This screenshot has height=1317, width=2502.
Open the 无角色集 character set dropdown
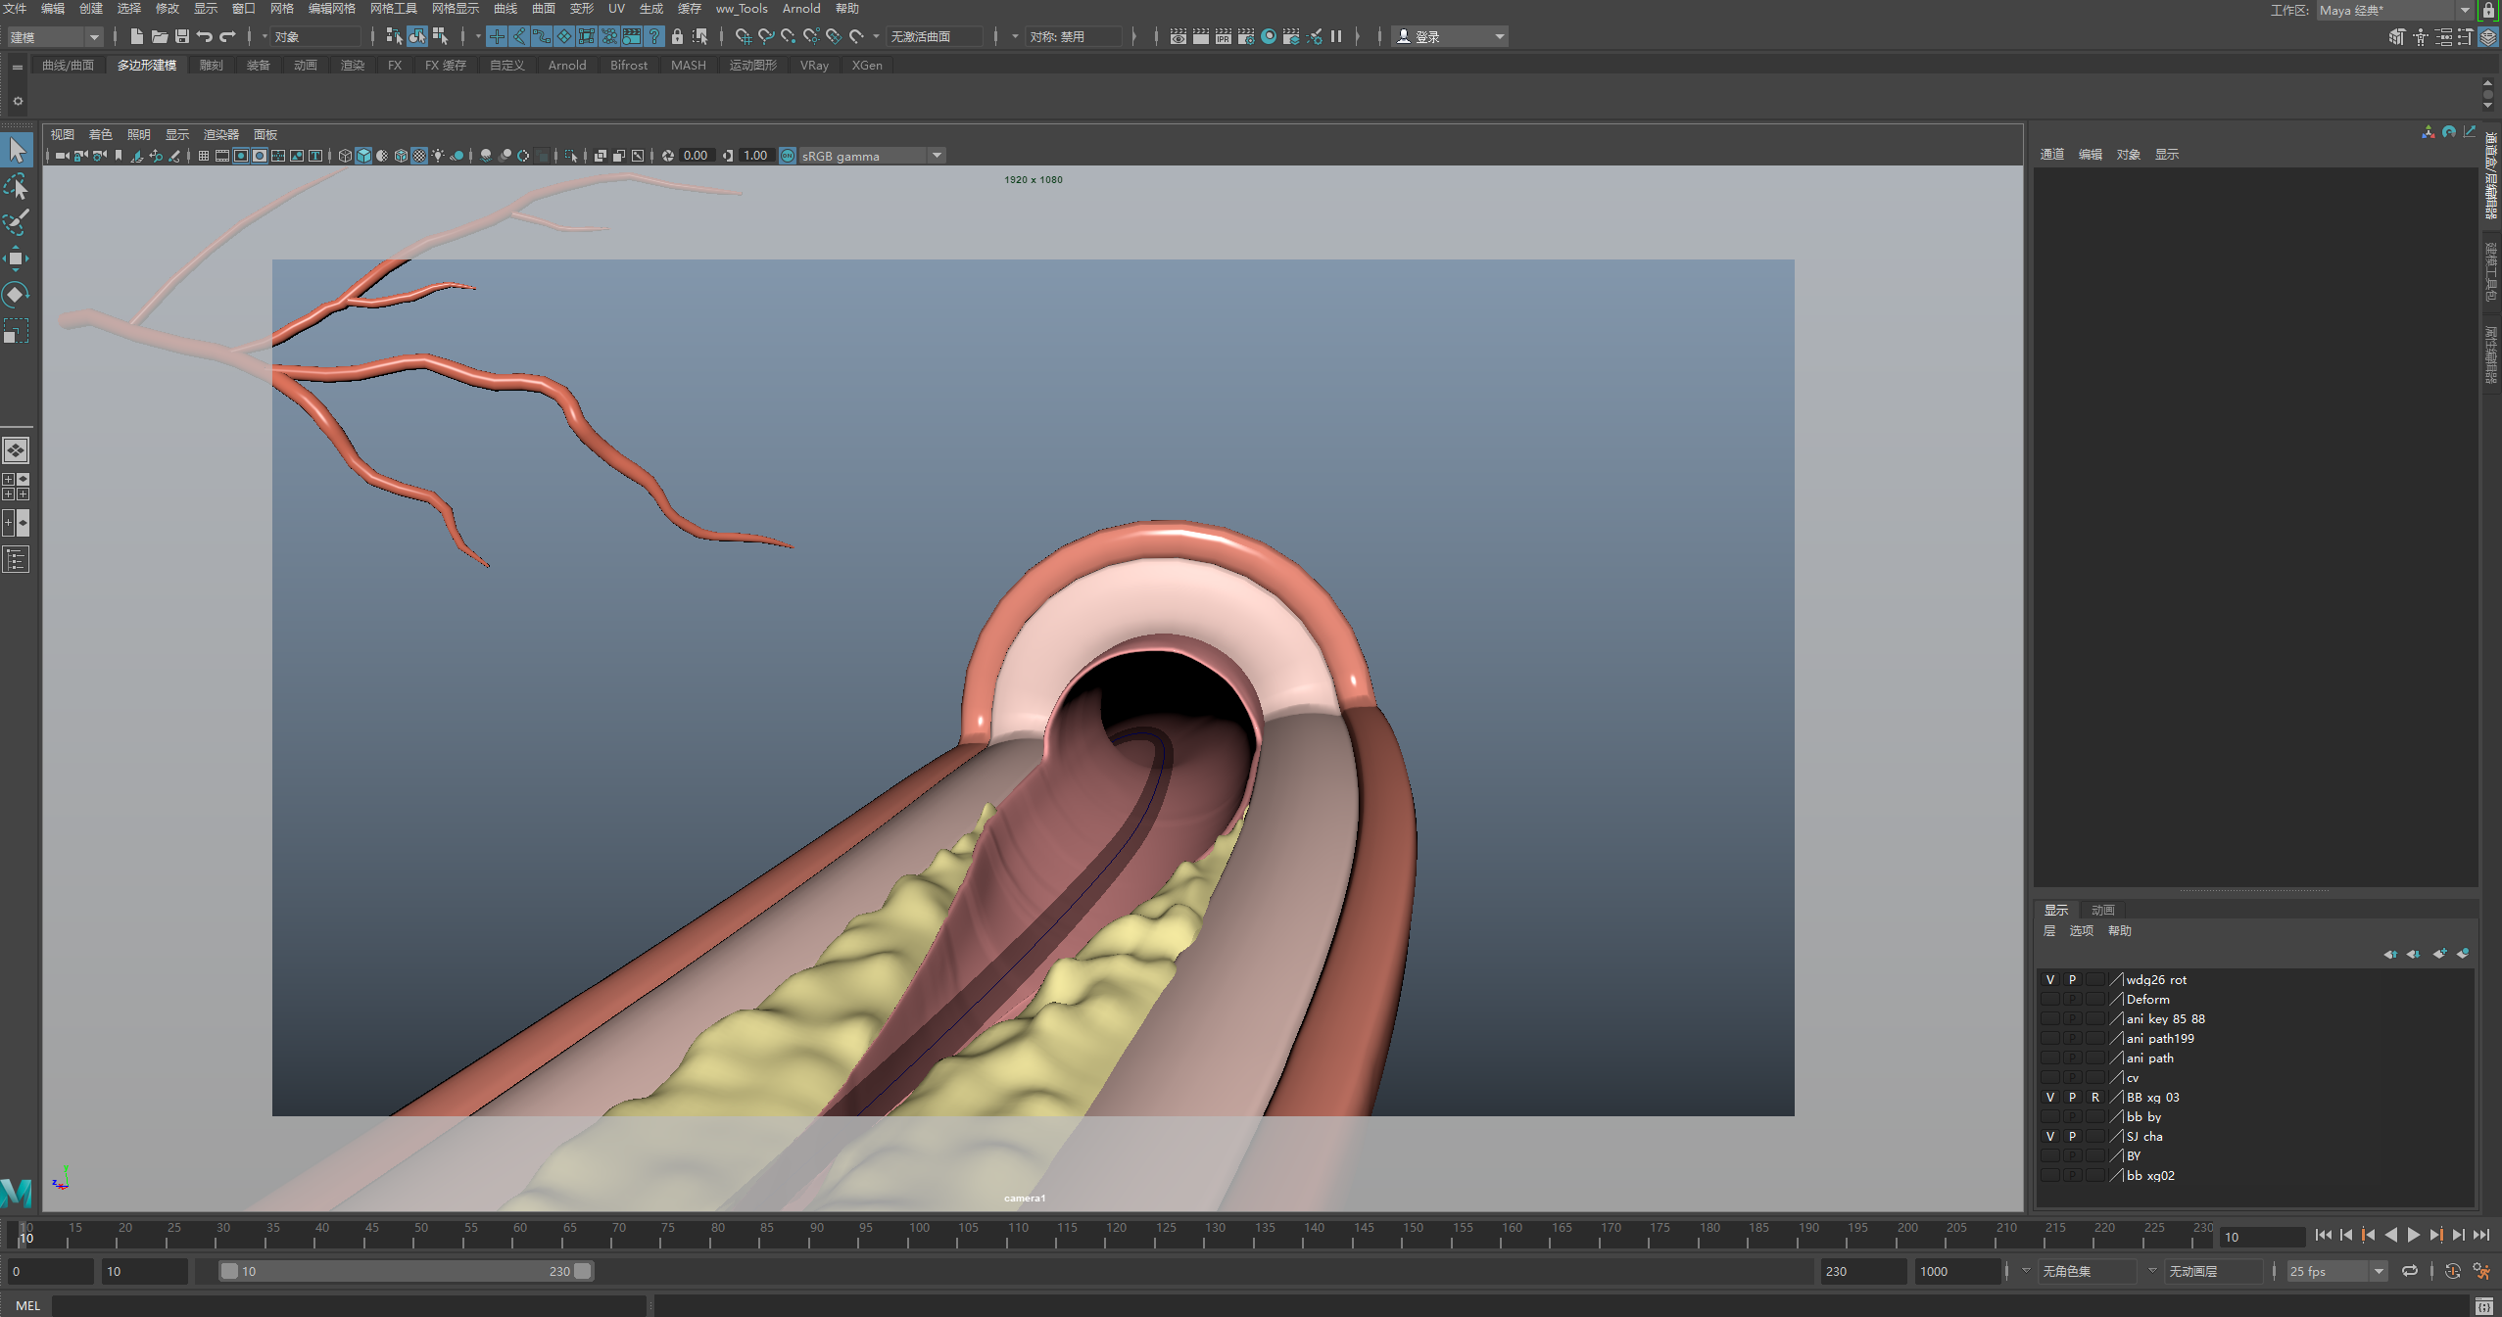tap(2087, 1271)
